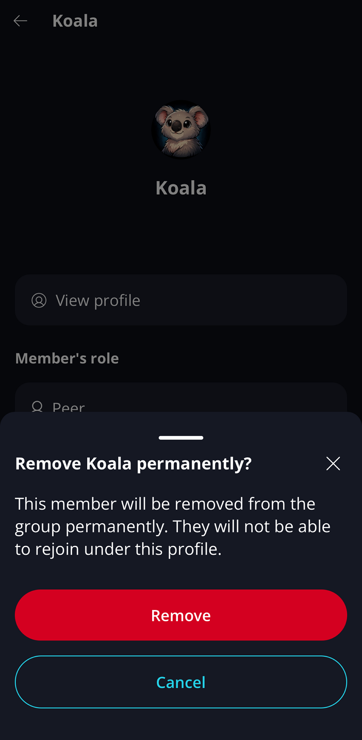Tap the 'Peer' role text

click(x=69, y=407)
